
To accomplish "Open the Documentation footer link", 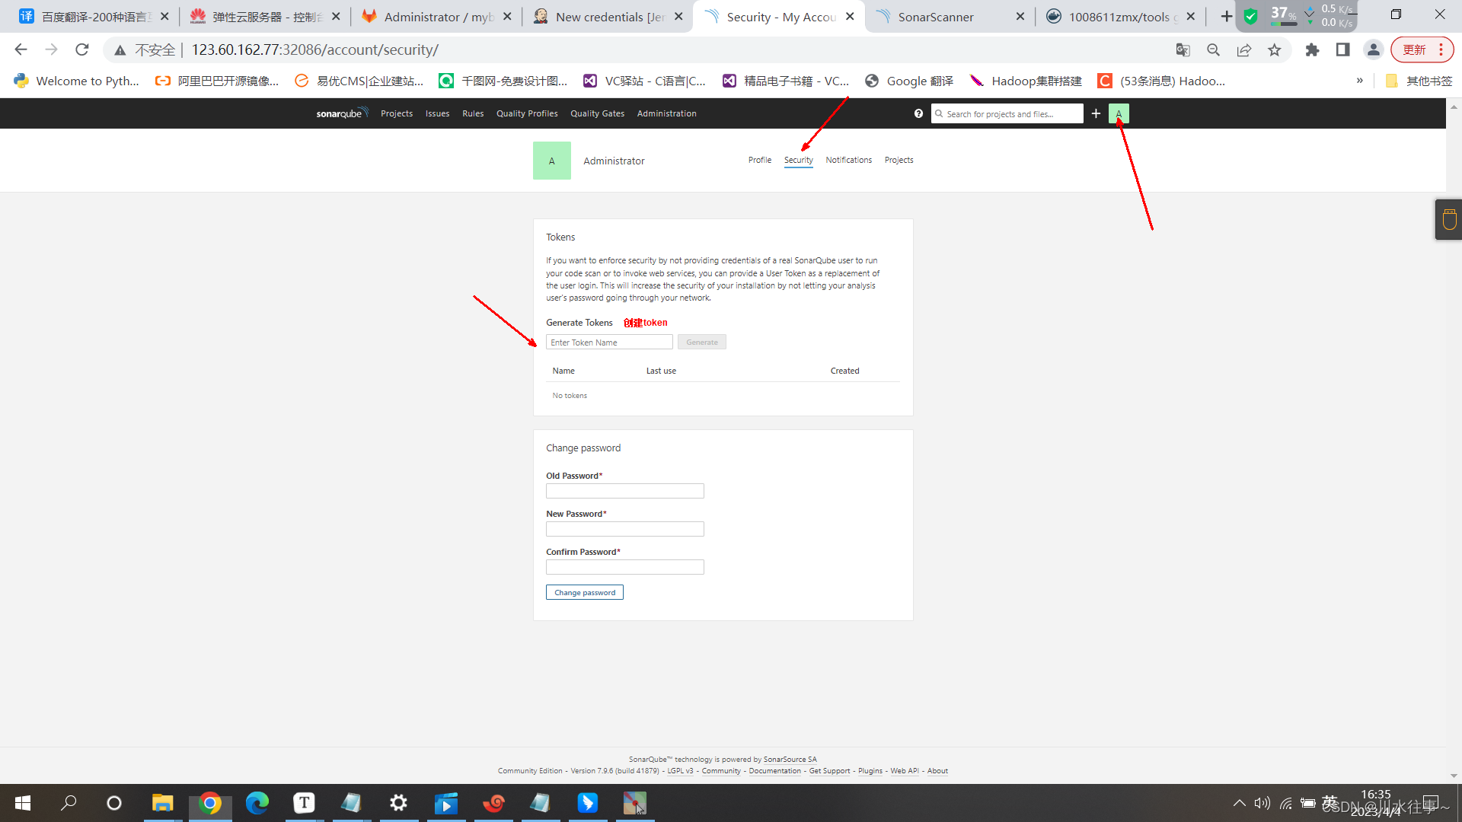I will tap(774, 771).
